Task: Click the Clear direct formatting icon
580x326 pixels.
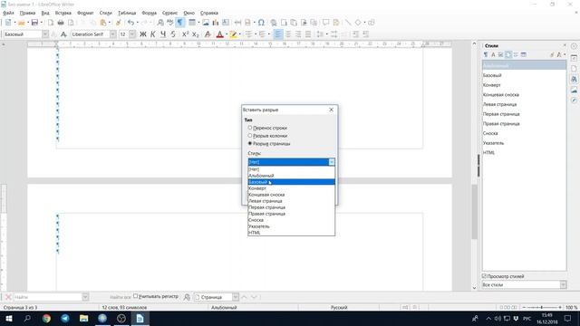Action: coord(208,34)
